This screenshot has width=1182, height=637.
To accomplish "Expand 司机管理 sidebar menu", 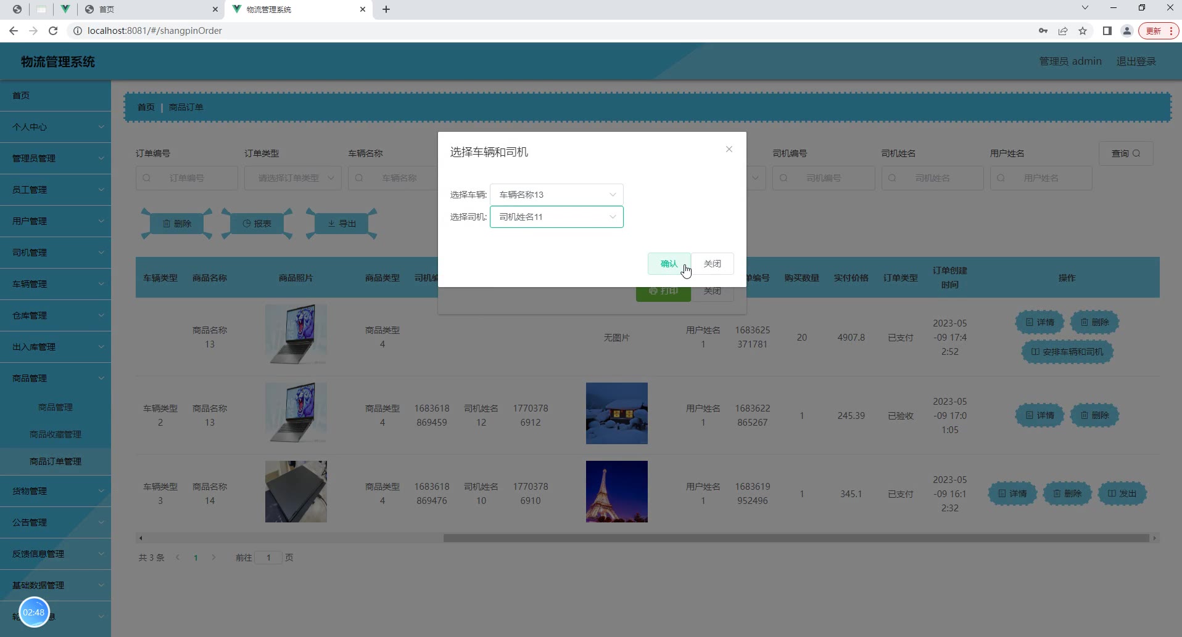I will (56, 253).
